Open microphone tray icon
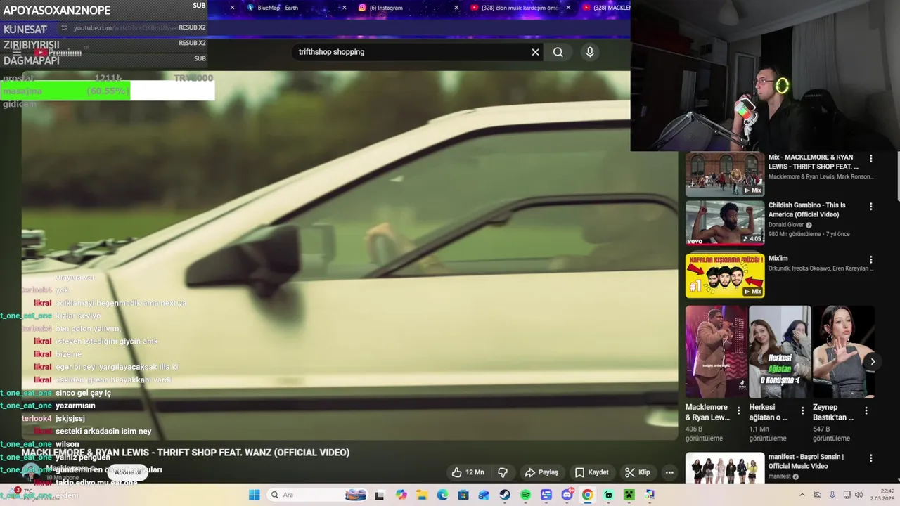The width and height of the screenshot is (900, 506). pyautogui.click(x=832, y=495)
